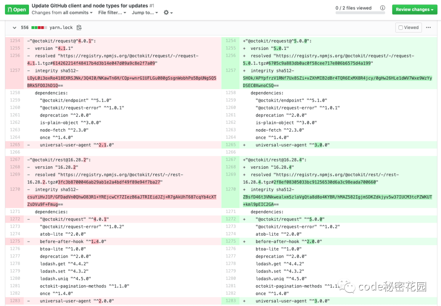Mark yarn.lock as Viewed

[x=408, y=28]
